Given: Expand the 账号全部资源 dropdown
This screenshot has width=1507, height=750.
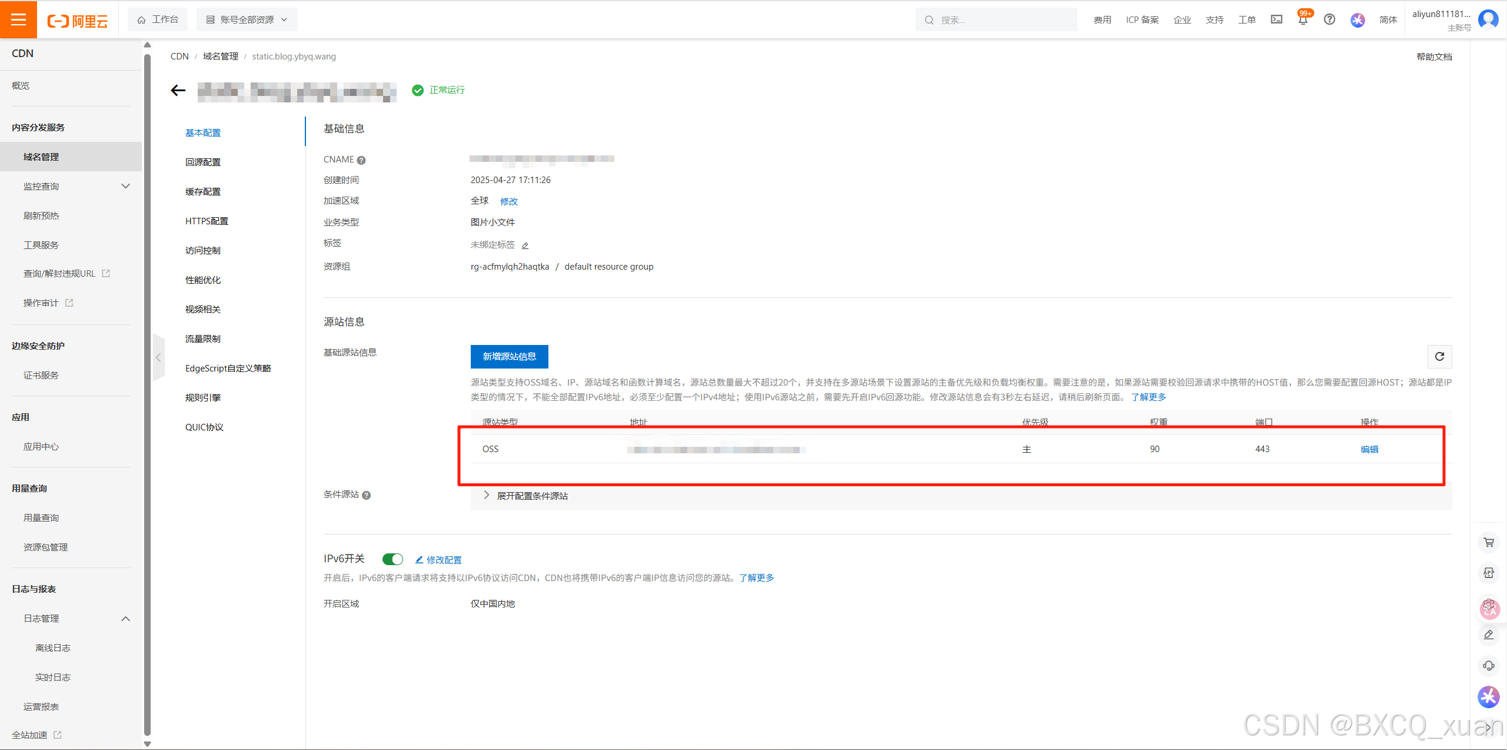Looking at the screenshot, I should (x=247, y=19).
